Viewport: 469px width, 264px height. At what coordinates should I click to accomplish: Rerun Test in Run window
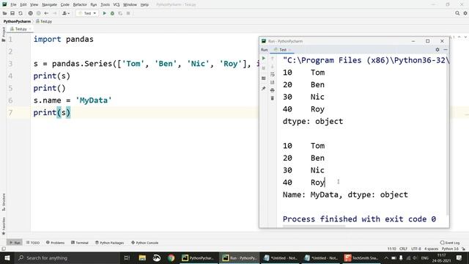point(264,59)
